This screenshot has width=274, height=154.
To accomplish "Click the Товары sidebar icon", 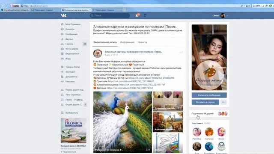I will pos(62,67).
